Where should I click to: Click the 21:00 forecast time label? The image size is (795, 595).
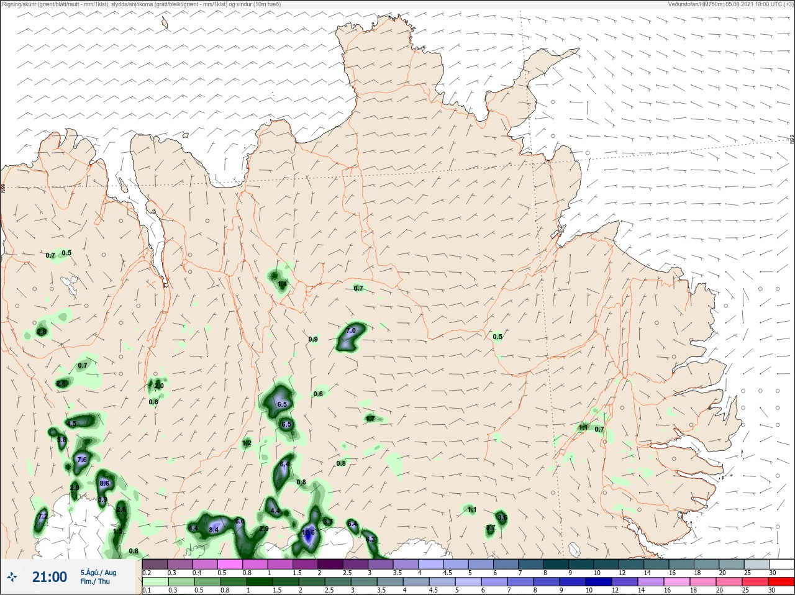point(50,577)
